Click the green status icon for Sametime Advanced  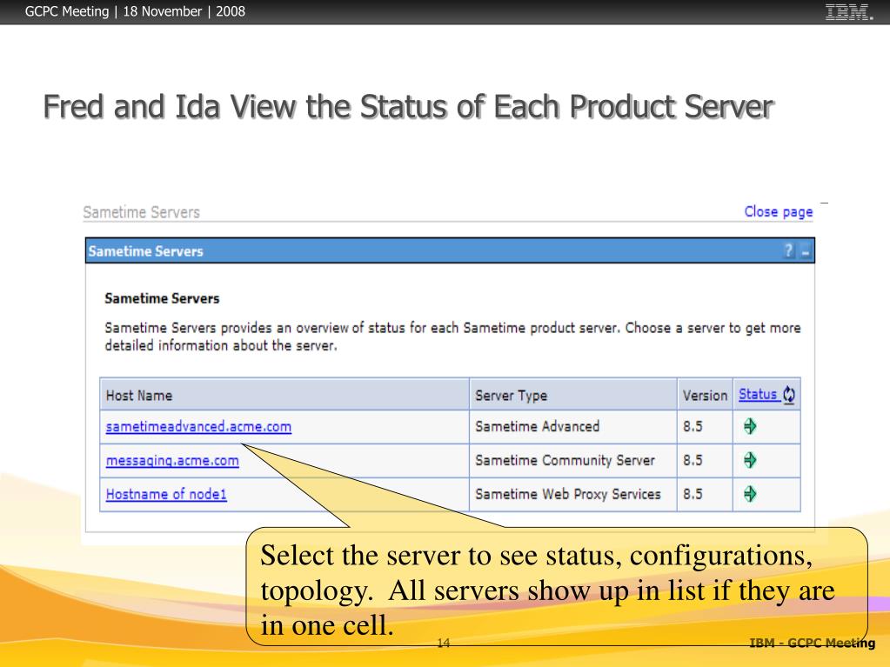(750, 426)
